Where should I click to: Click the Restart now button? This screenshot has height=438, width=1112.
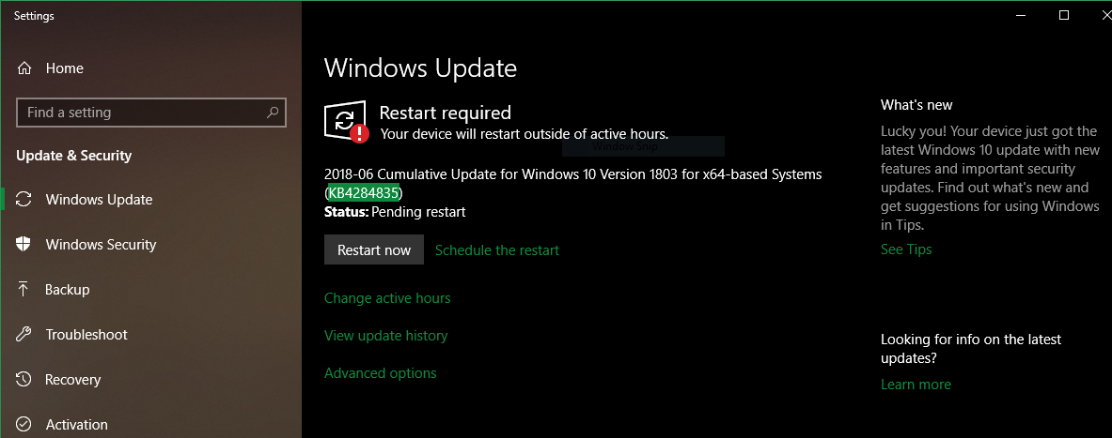pyautogui.click(x=374, y=249)
